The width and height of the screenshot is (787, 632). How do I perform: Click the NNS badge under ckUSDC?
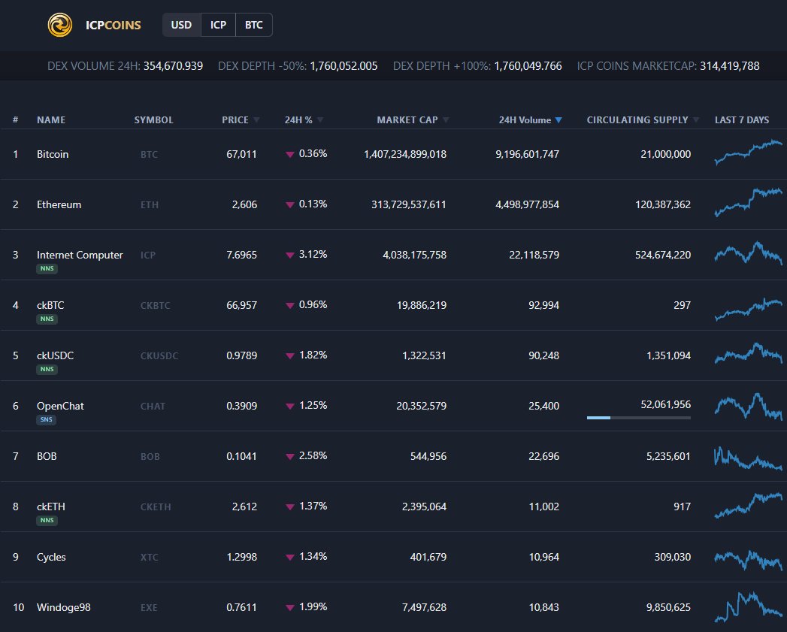(47, 370)
